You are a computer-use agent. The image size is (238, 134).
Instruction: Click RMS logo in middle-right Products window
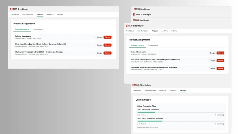click(x=127, y=26)
